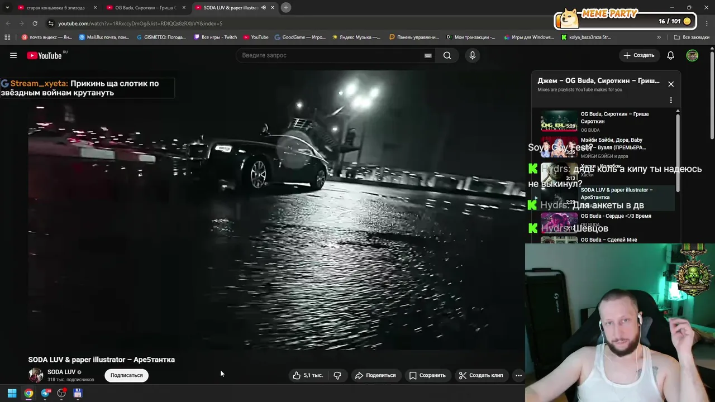Open Chrome from the taskbar
Image resolution: width=715 pixels, height=402 pixels.
[x=28, y=393]
